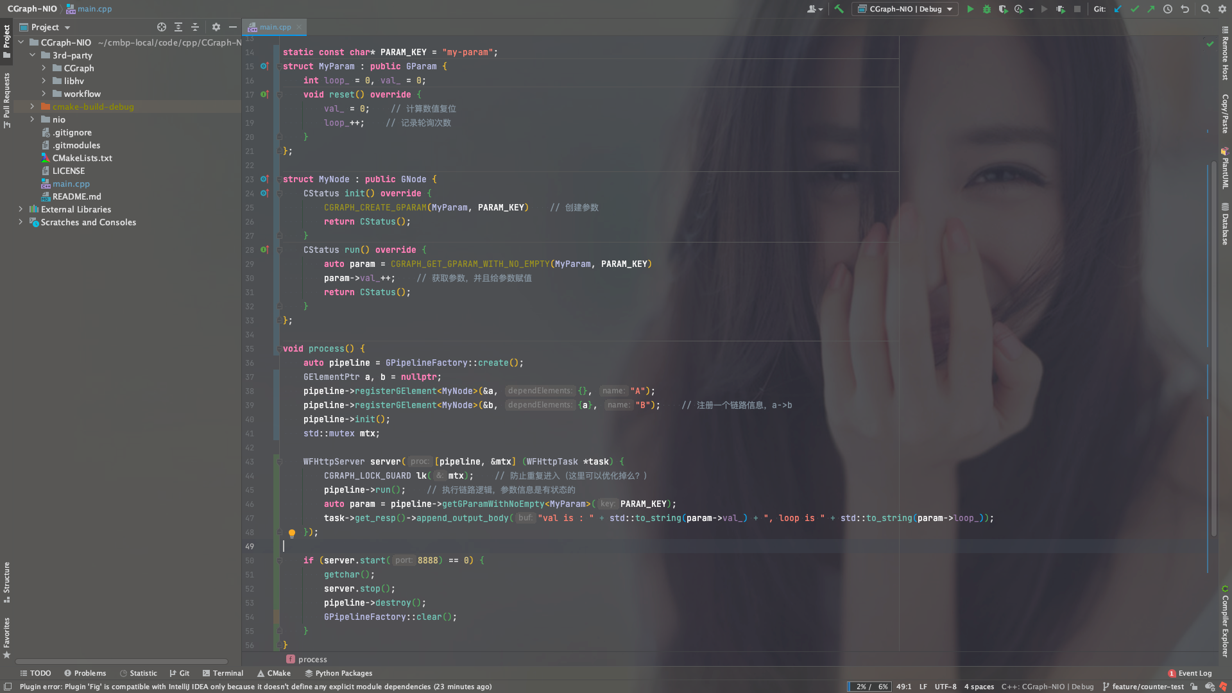This screenshot has width=1232, height=693.
Task: Toggle fold for process function
Action: 280,348
